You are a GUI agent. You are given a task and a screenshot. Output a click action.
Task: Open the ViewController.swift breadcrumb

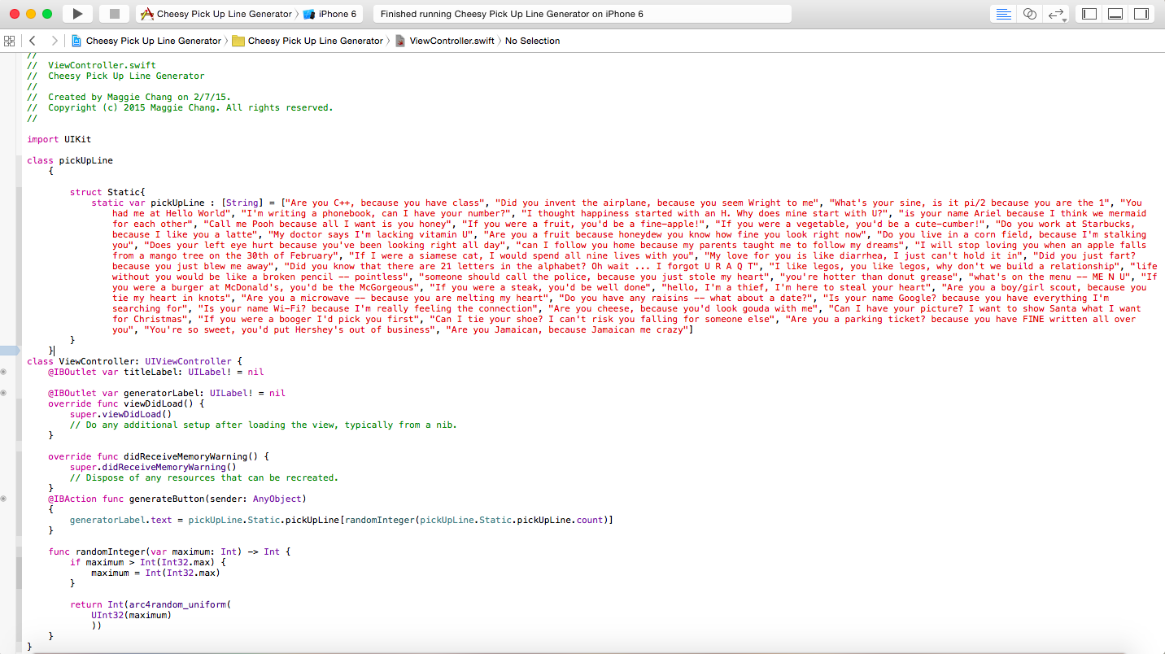tap(444, 41)
